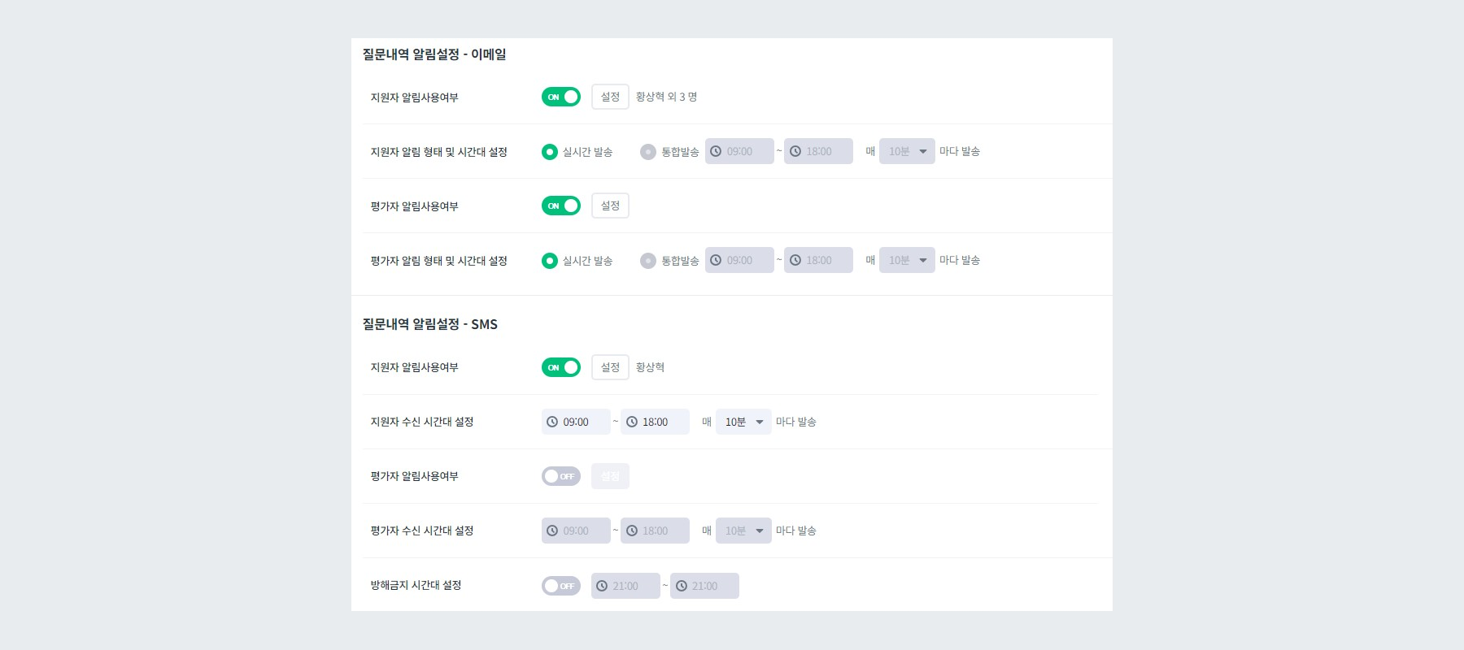
Task: Click 설정 next to 지원자 알림사용여부 under 이메일
Action: point(610,96)
